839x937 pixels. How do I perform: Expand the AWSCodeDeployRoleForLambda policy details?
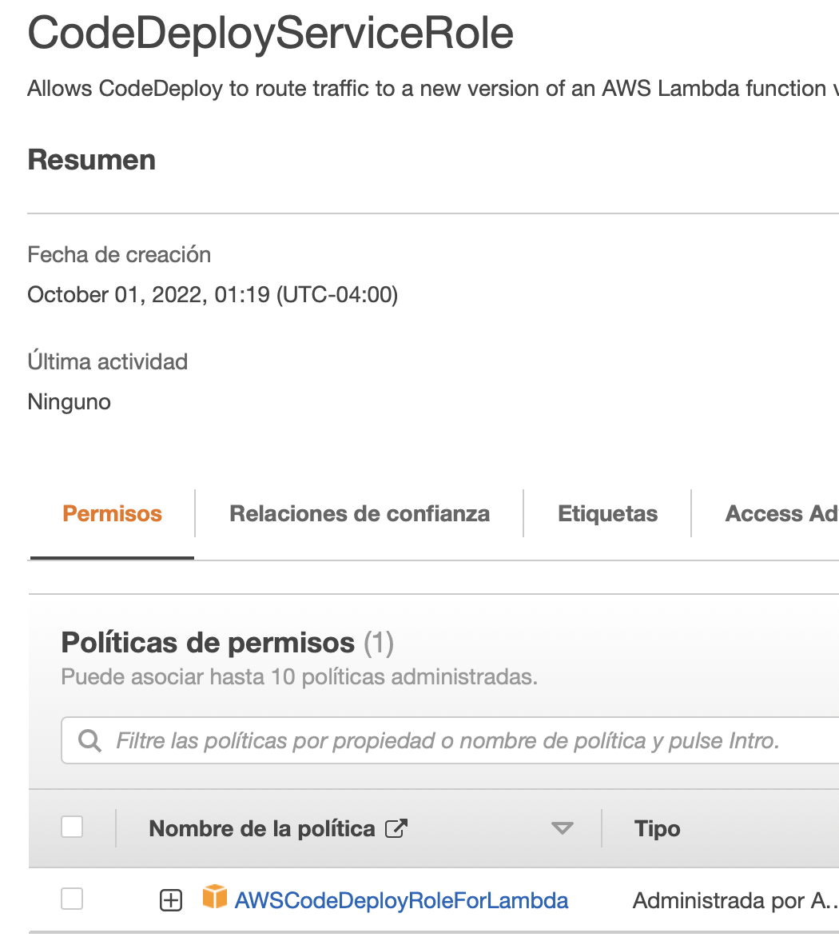point(171,900)
